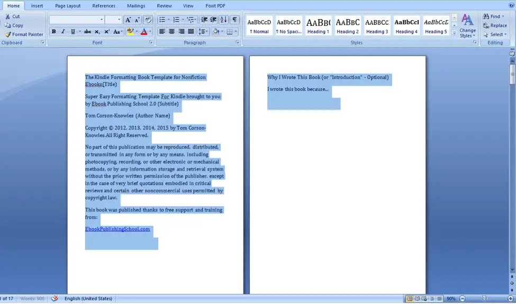This screenshot has width=516, height=304.
Task: Switch to Web Layout view
Action: click(424, 298)
